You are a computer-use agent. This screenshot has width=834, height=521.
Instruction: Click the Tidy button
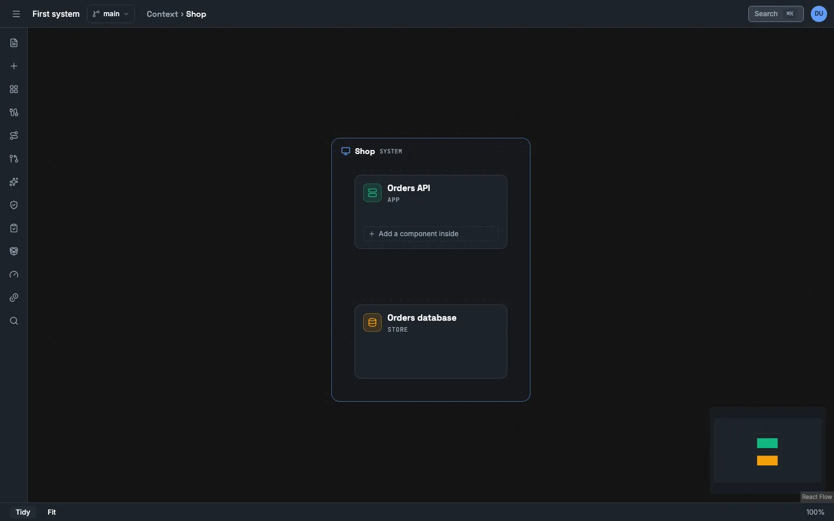click(23, 512)
